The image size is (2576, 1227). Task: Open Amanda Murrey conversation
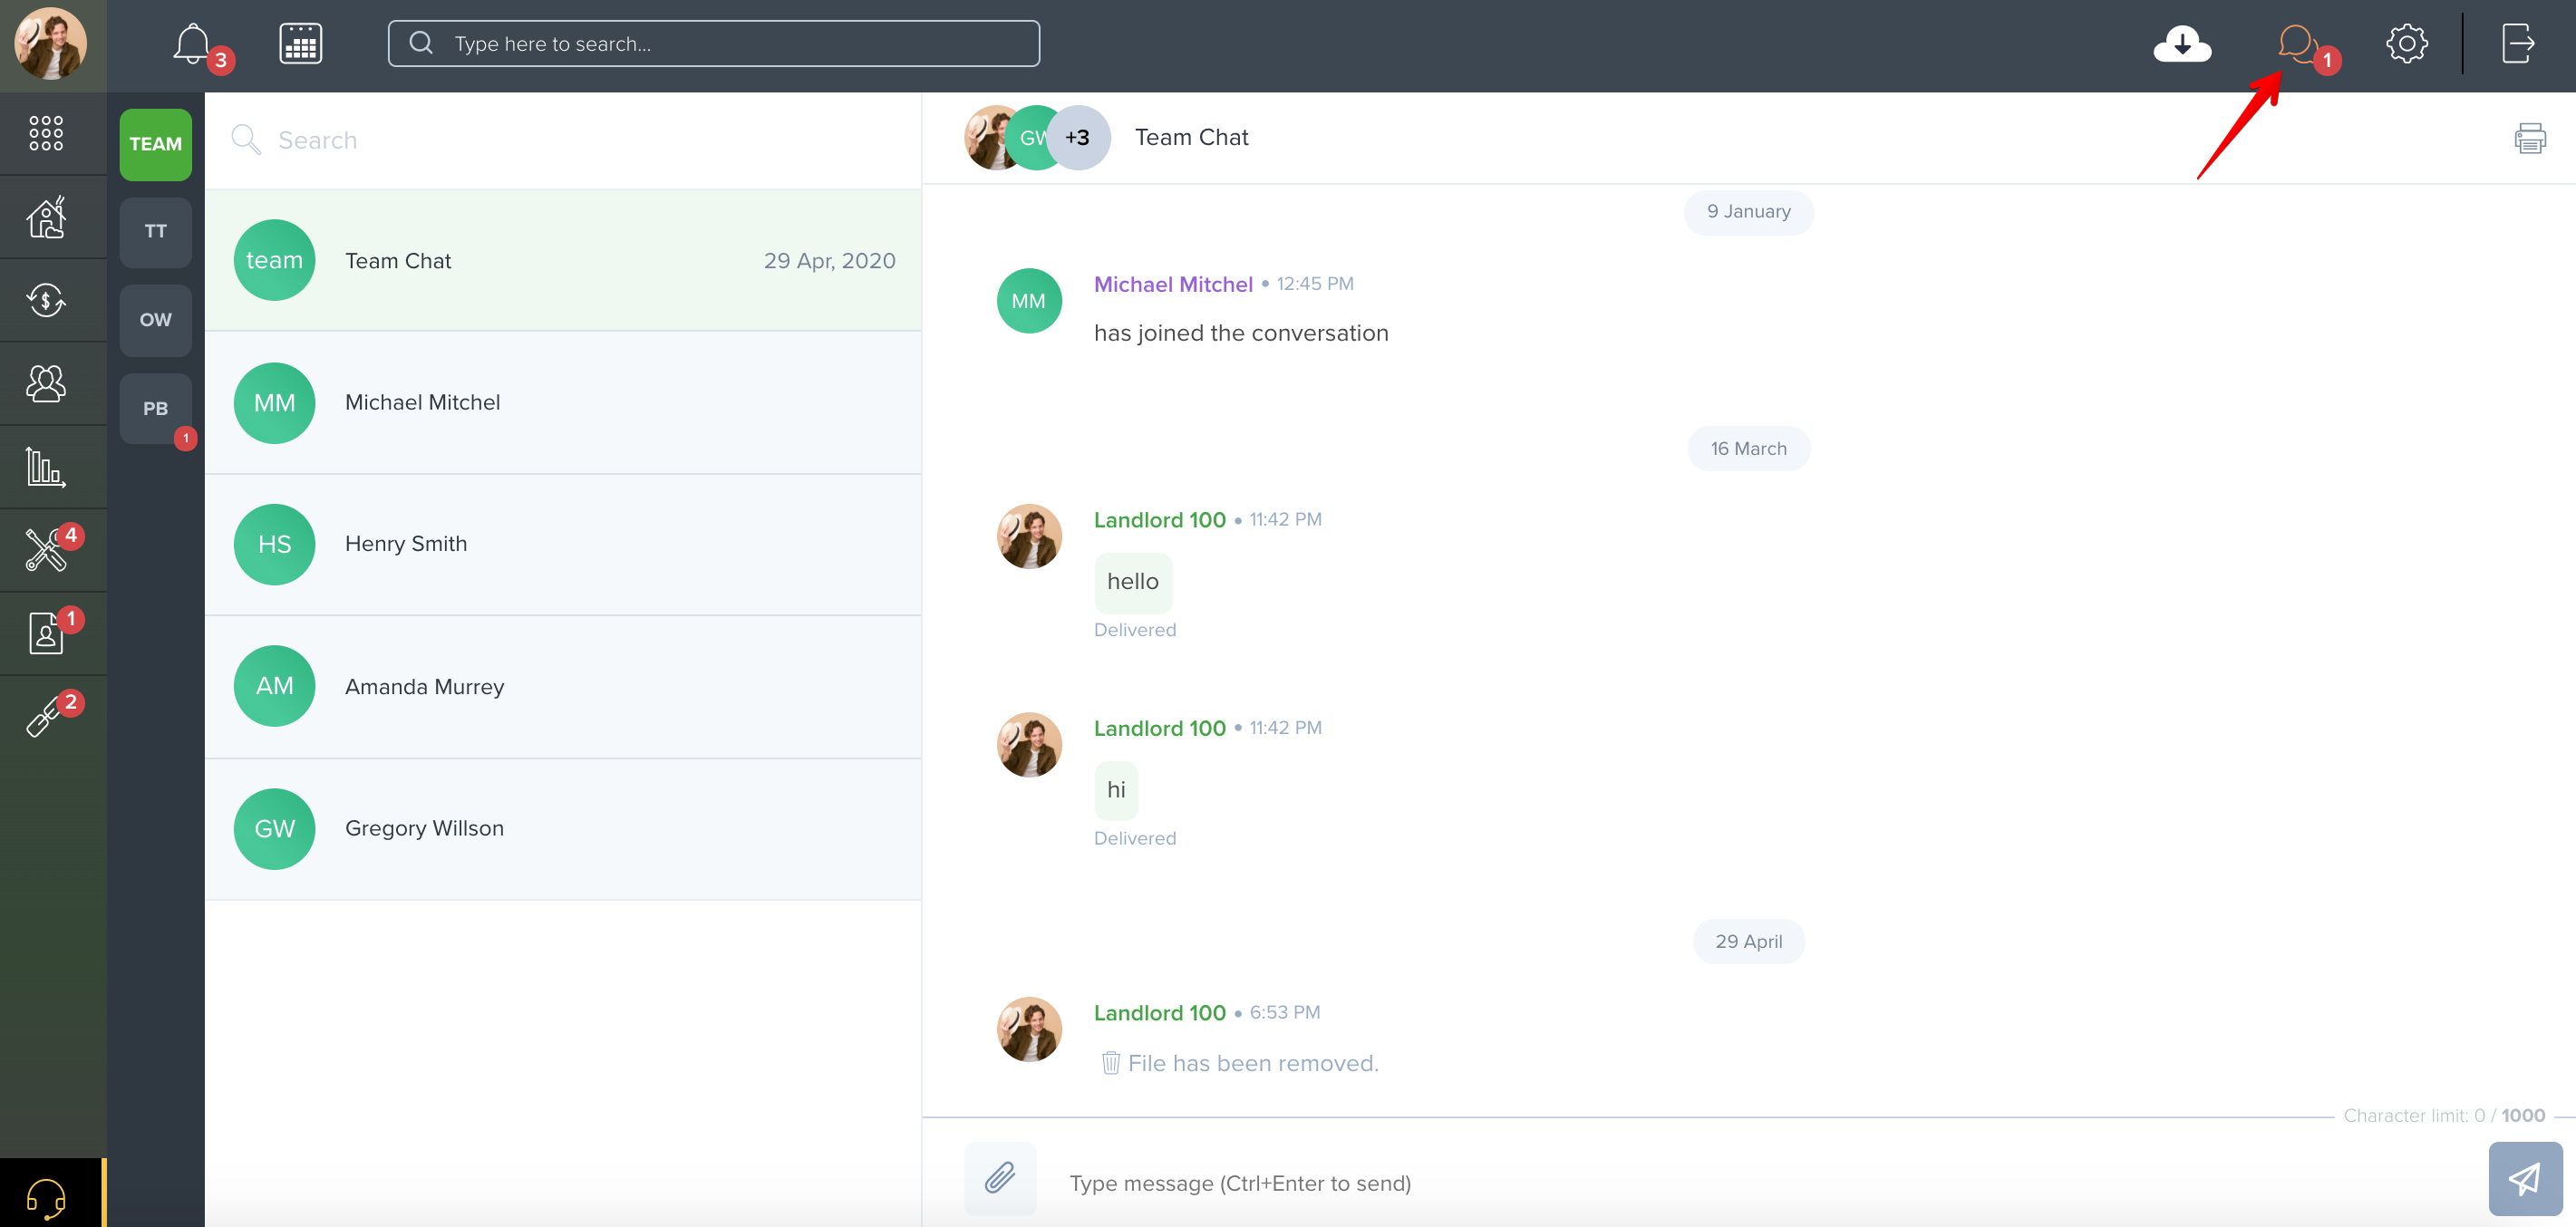(563, 686)
